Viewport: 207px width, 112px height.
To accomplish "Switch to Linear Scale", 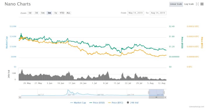I will pos(176,4).
